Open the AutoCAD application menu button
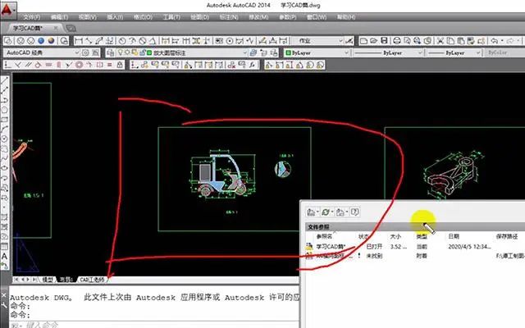Image resolution: width=525 pixels, height=328 pixels. tap(7, 9)
